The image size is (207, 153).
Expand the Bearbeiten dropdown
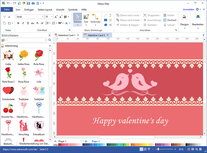(198, 28)
